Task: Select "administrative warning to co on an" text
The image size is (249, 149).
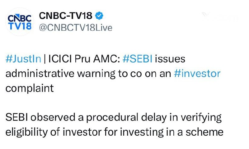Action: click(88, 74)
